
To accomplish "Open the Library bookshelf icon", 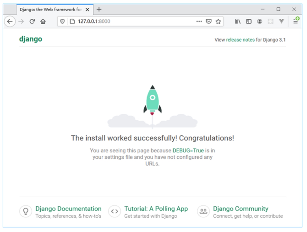I will [238, 21].
